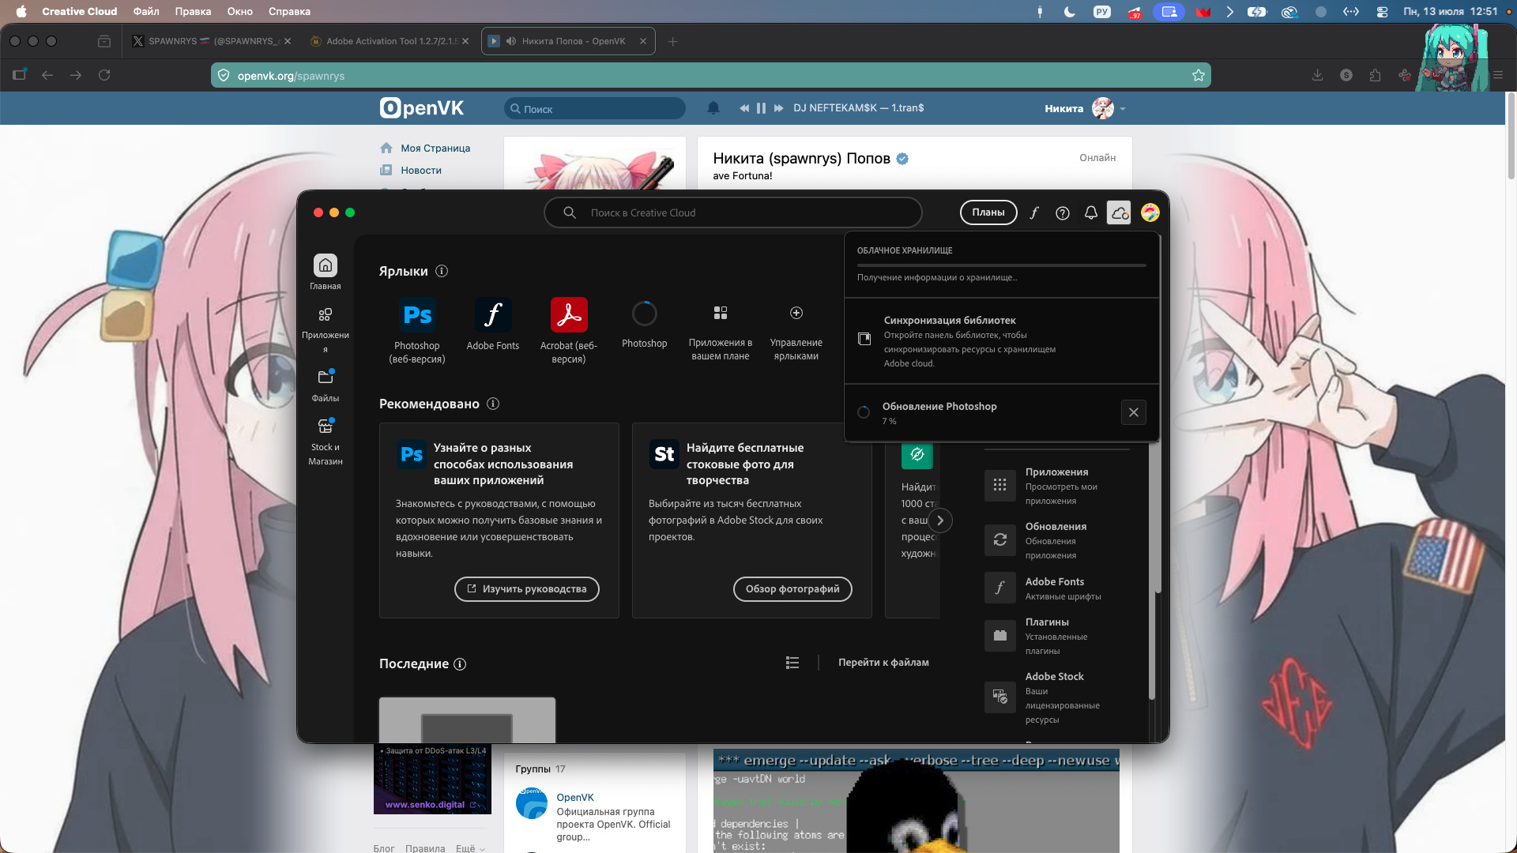
Task: Focus the OpenVK Поиск search field
Action: click(595, 108)
